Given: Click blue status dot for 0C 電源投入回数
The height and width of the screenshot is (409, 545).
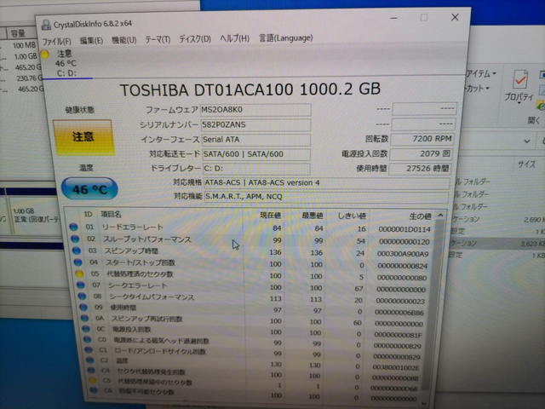Looking at the screenshot, I should click(86, 329).
